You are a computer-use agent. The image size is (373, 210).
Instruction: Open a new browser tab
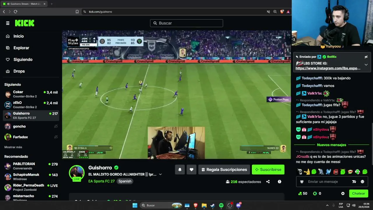[52, 4]
